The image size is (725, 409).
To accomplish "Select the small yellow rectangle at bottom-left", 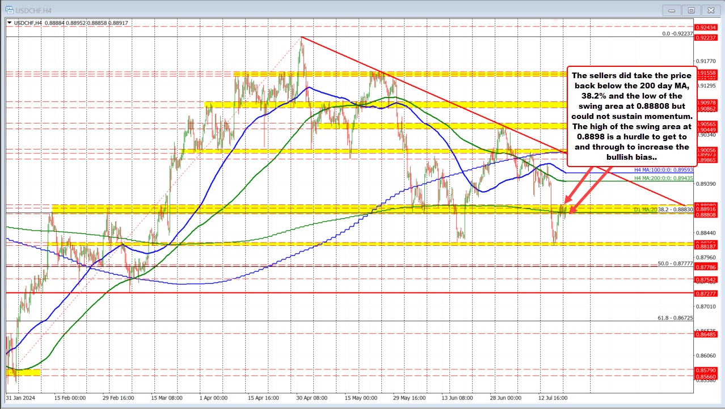I will coord(23,372).
